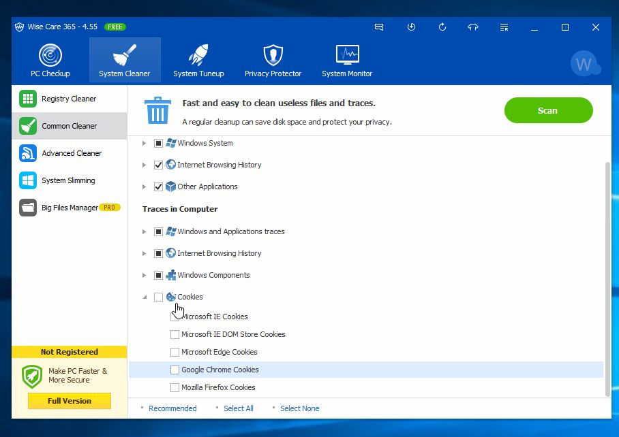Expand the Windows System tree node
The image size is (619, 437).
pos(145,143)
